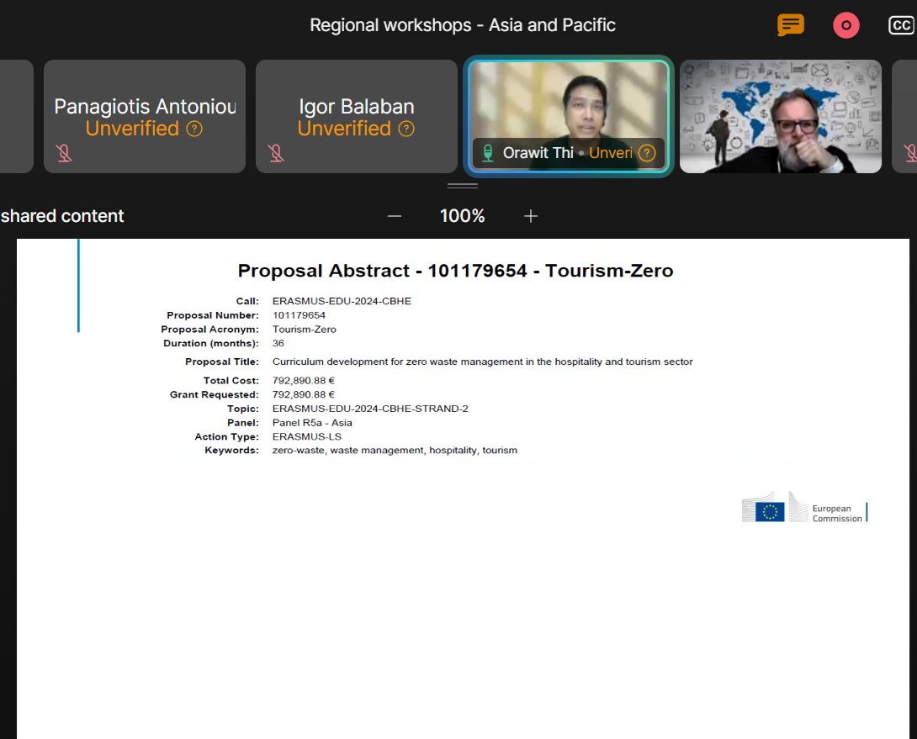Screen dimensions: 917x739
Task: Click the proposal acronym value 'Tourism-Zero'
Action: [x=304, y=330]
